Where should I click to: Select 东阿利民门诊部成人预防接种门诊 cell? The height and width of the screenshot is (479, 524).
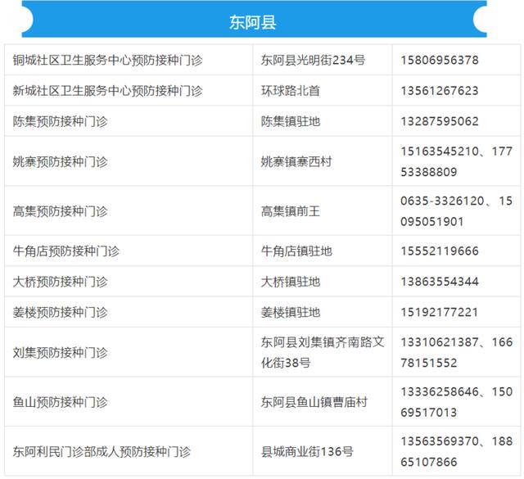[x=129, y=451]
